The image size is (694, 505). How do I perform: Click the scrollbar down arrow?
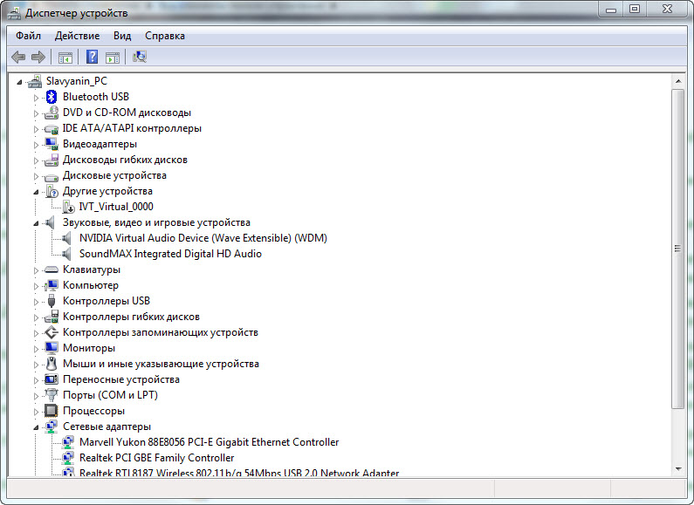pos(678,469)
